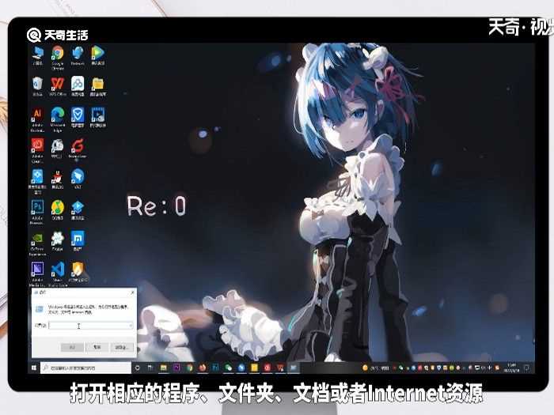Confirm with the OK button in the Run dialog

[72, 347]
